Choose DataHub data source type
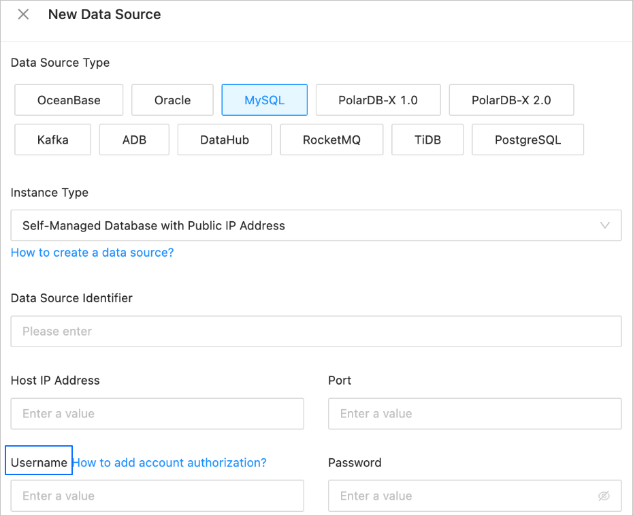 225,140
